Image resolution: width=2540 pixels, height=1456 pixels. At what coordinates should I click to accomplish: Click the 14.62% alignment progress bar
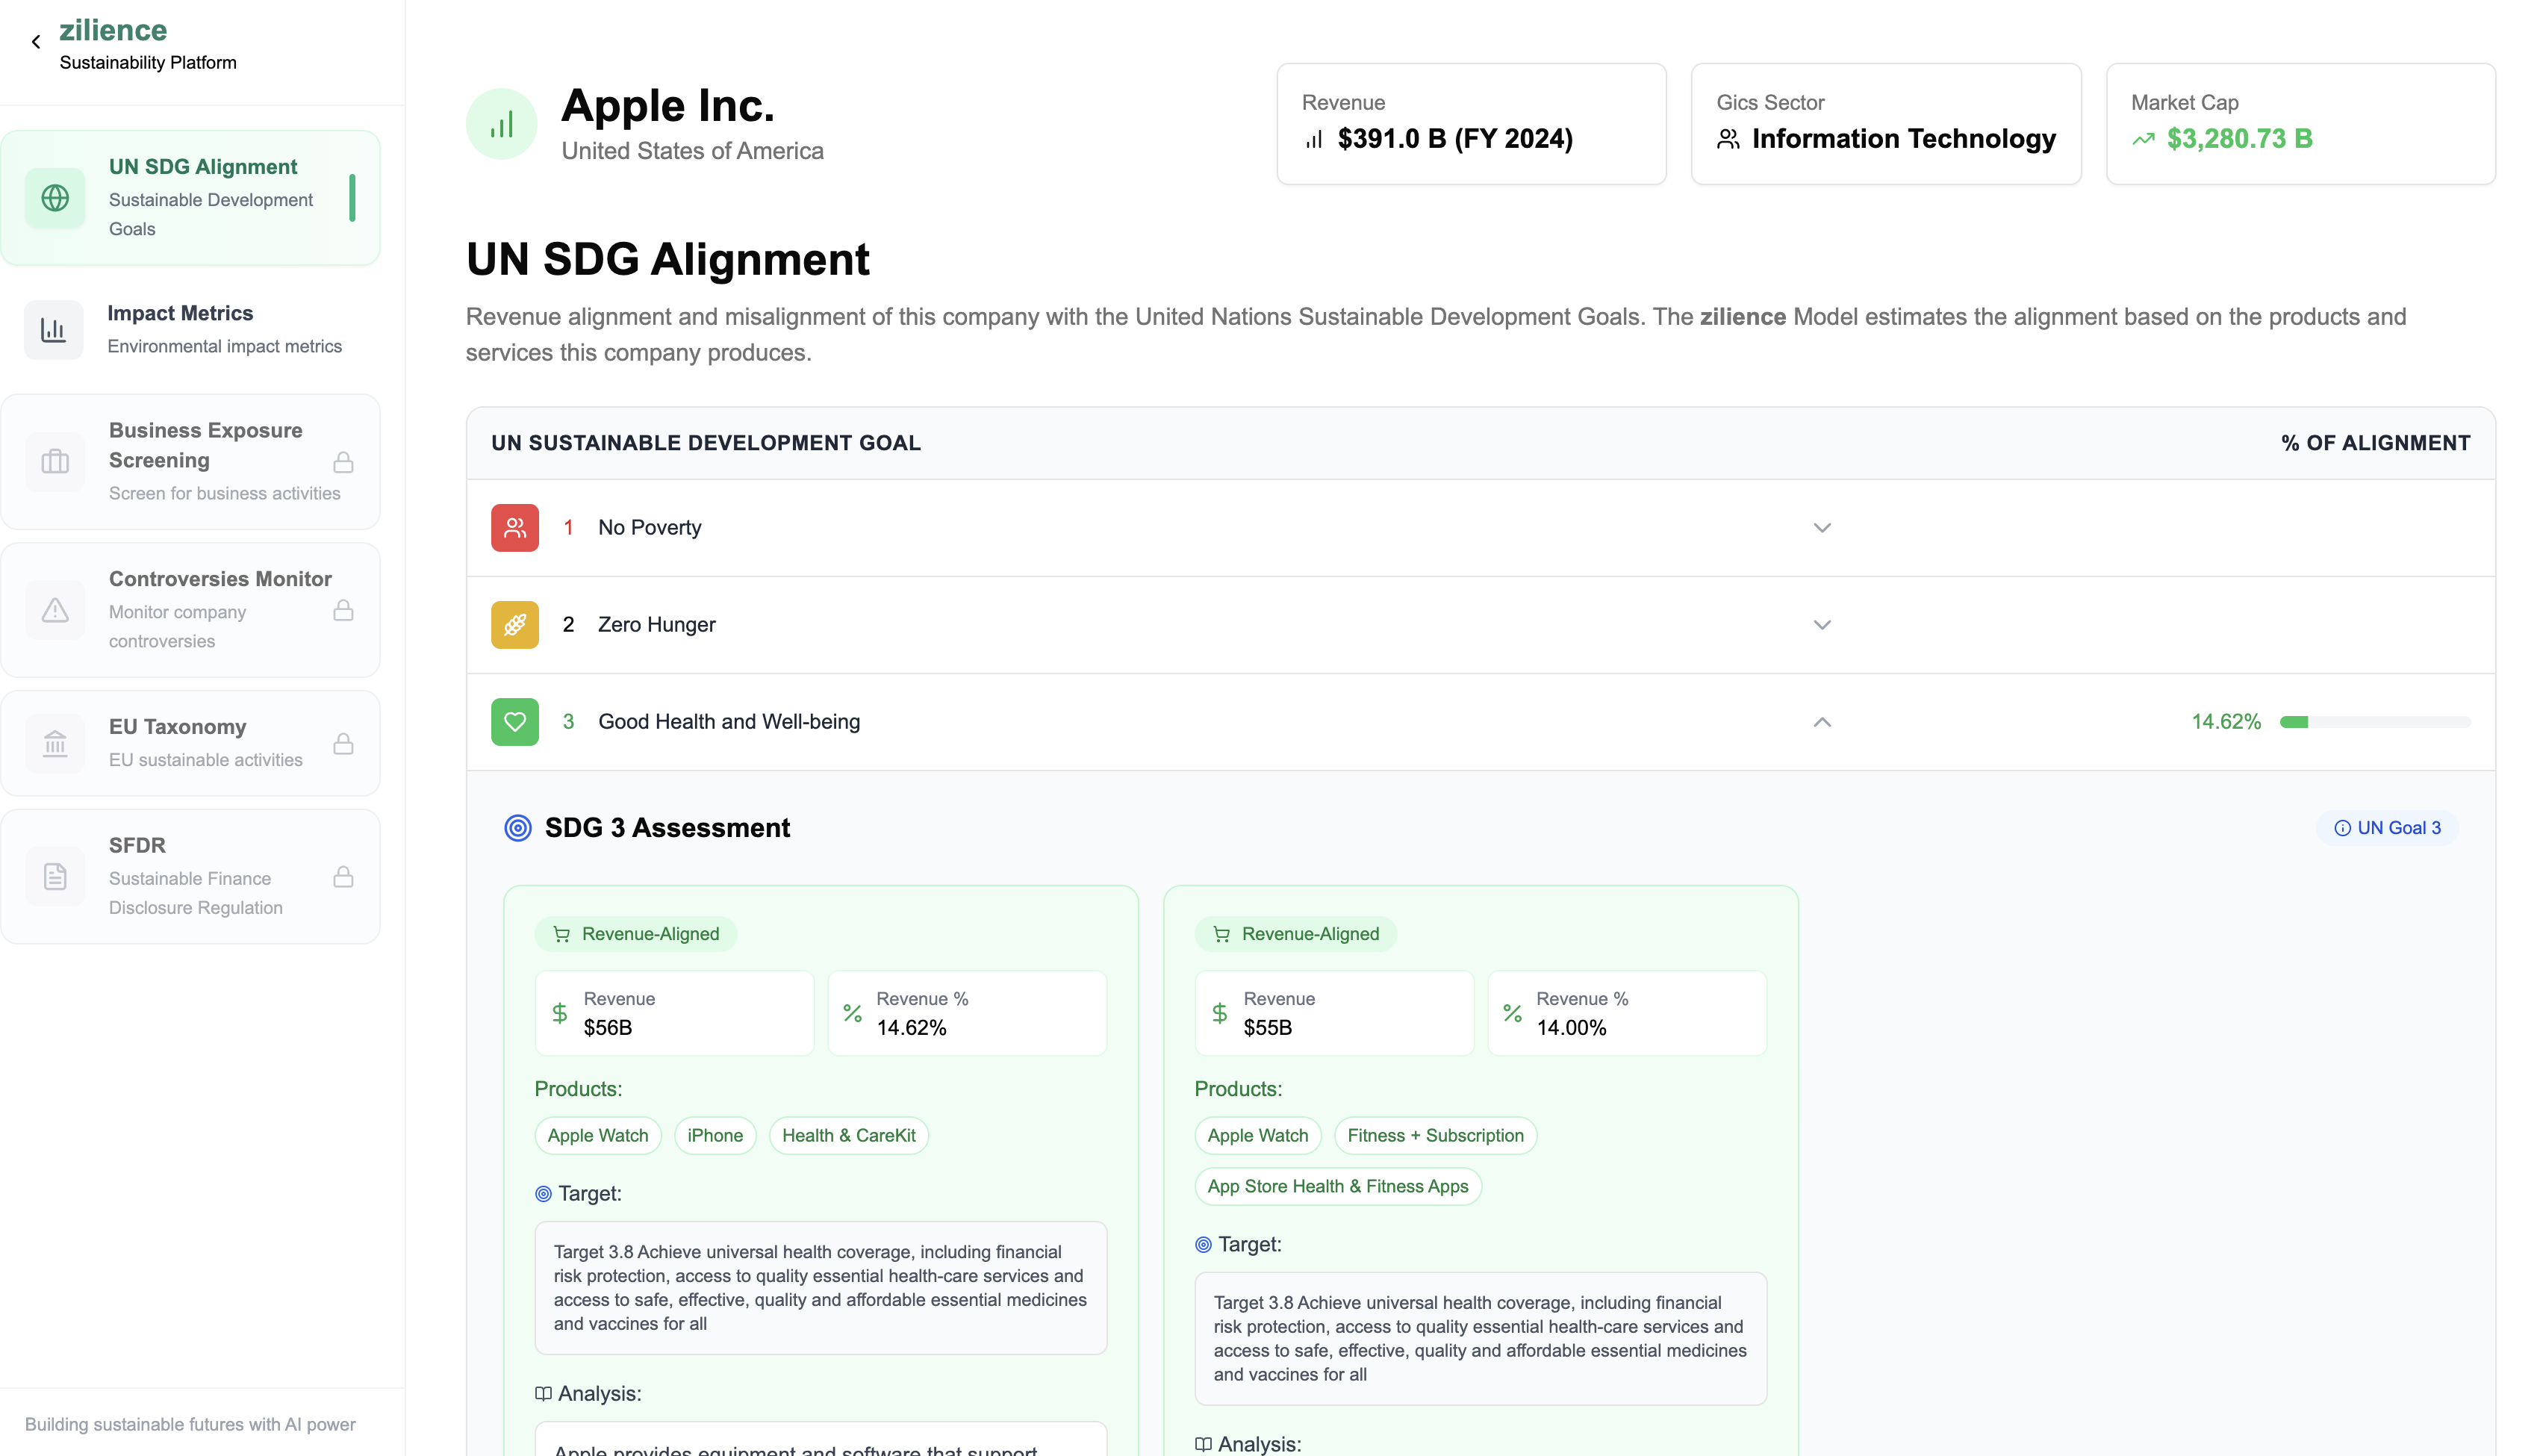tap(2374, 722)
